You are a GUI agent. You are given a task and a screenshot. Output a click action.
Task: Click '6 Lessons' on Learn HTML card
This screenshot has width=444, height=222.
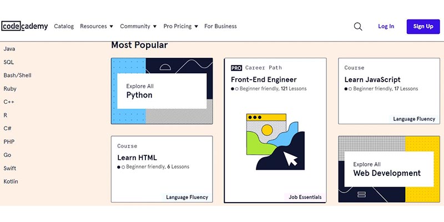point(178,167)
